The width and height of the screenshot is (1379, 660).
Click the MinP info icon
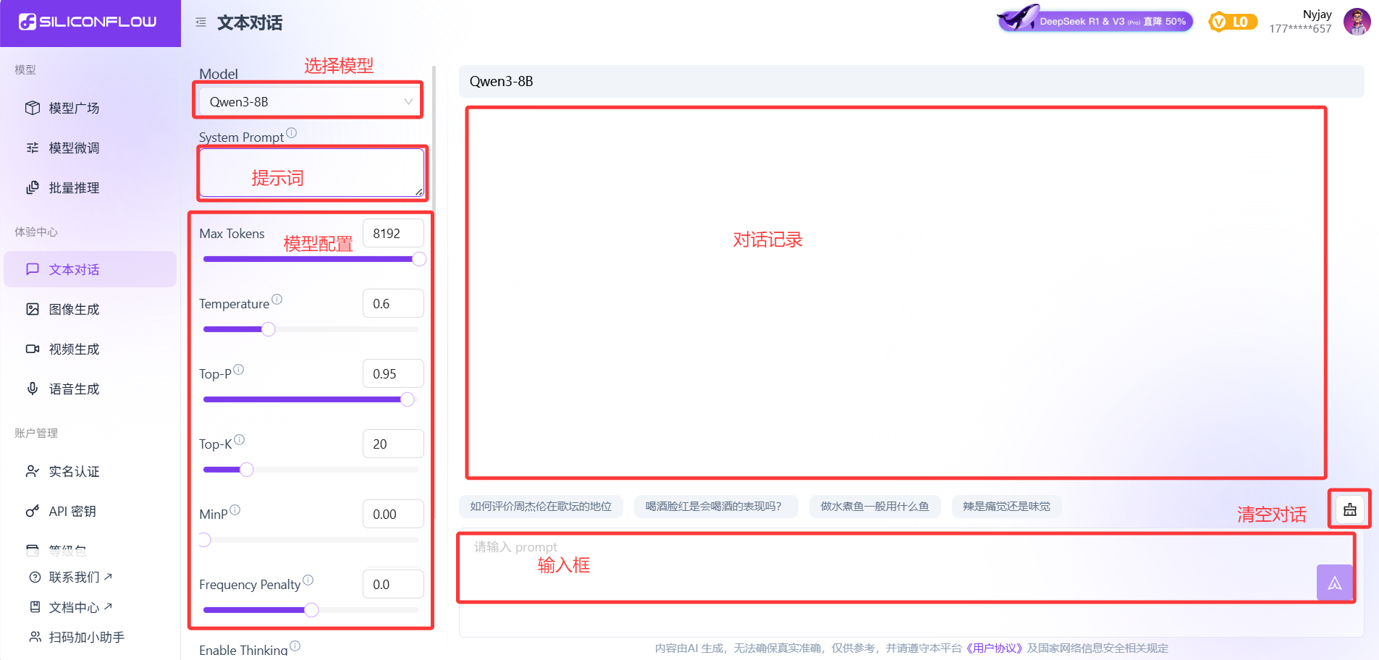[235, 509]
